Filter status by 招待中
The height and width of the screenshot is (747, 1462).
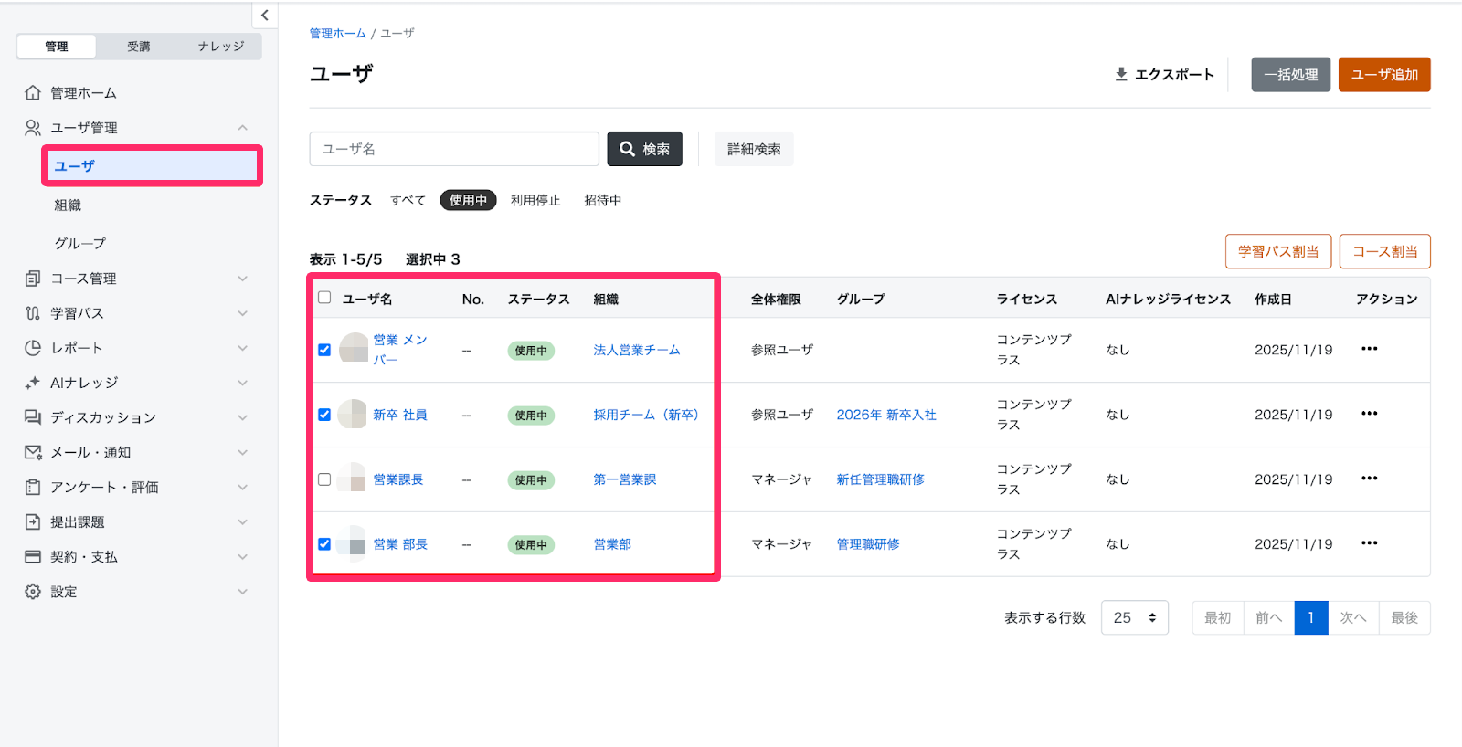point(603,200)
